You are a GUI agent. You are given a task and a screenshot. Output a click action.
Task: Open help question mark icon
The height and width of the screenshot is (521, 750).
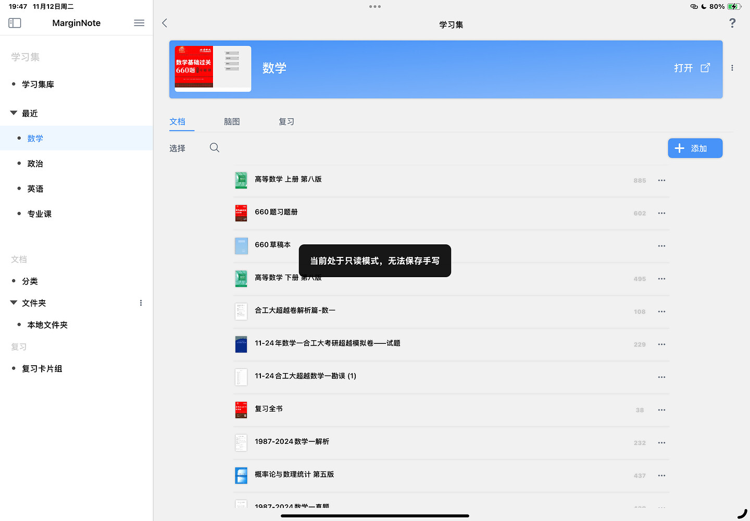[732, 23]
